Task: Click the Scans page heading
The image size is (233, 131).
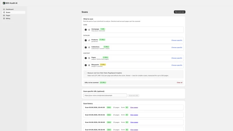Action: pyautogui.click(x=85, y=12)
